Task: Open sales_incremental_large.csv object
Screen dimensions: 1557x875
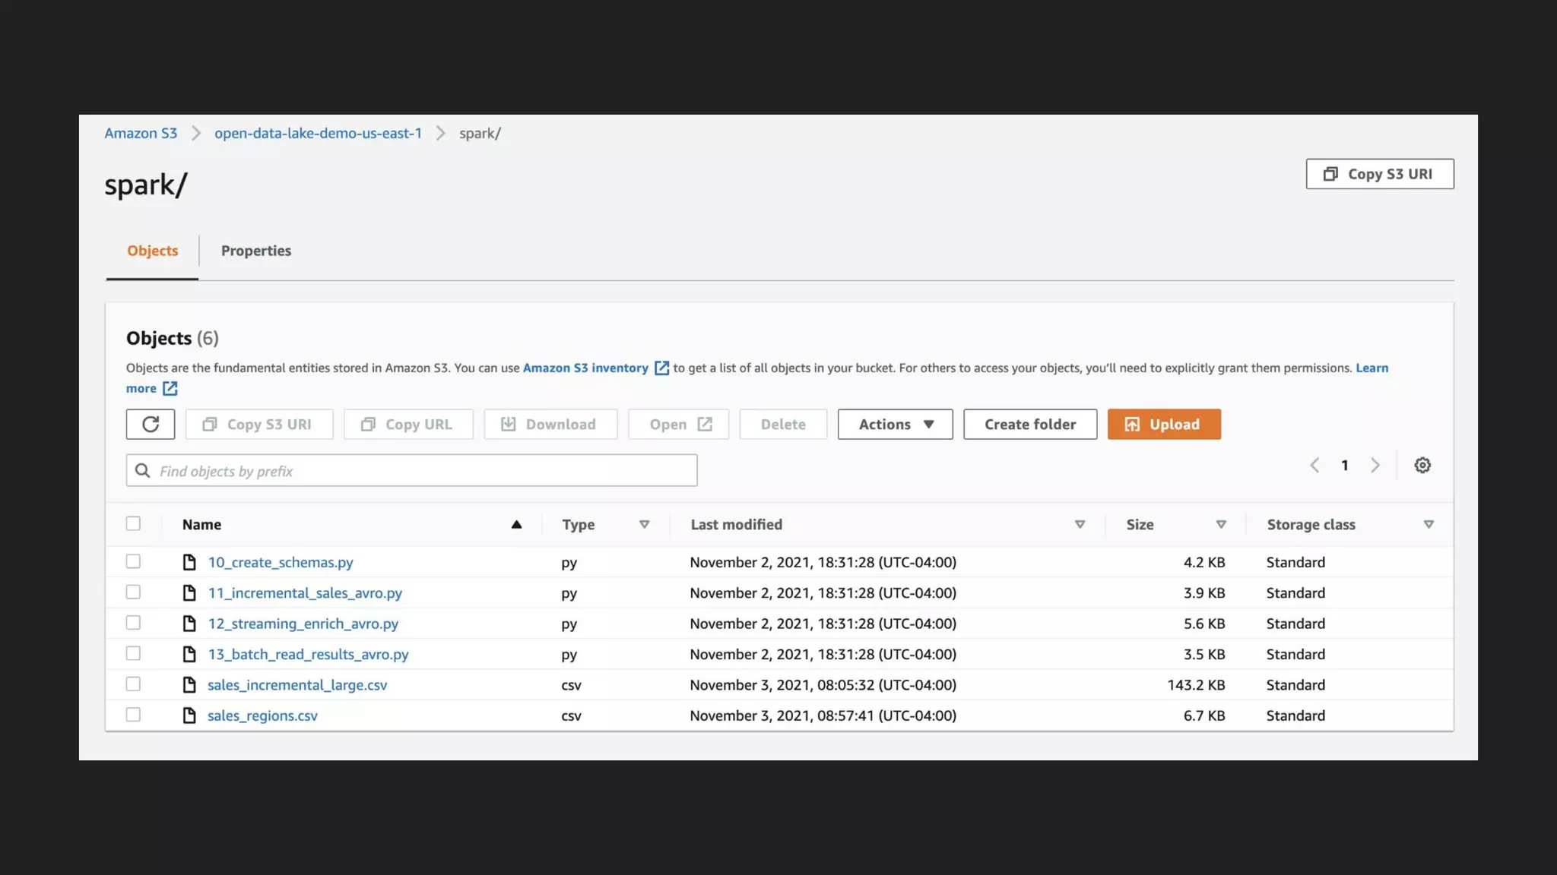Action: coord(297,685)
